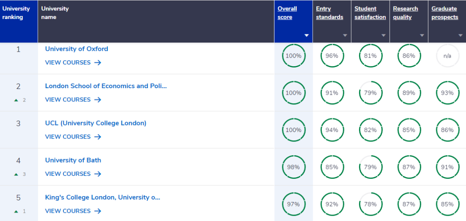View courses for University of Bath
The image size is (466, 221).
pyautogui.click(x=68, y=174)
